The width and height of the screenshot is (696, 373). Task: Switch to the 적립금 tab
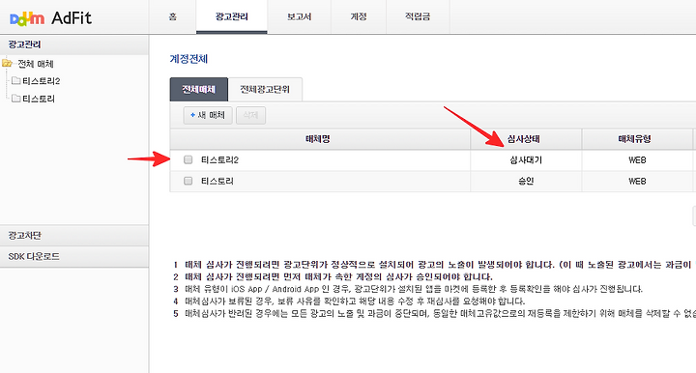pyautogui.click(x=418, y=16)
